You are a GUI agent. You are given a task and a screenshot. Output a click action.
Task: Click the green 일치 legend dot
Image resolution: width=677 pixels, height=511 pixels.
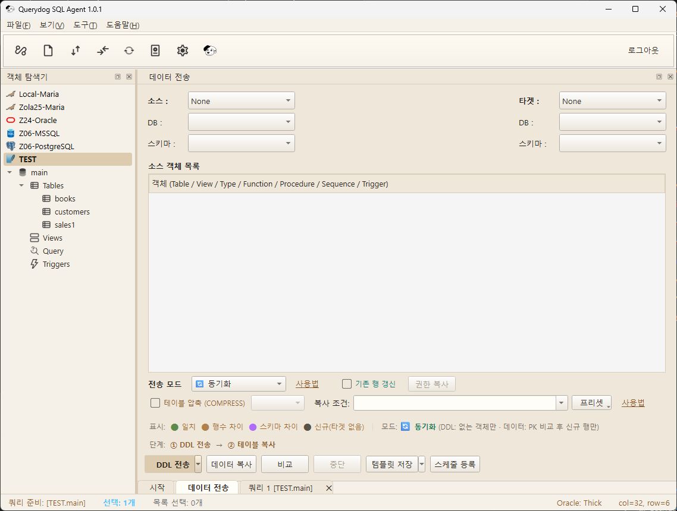coord(175,427)
